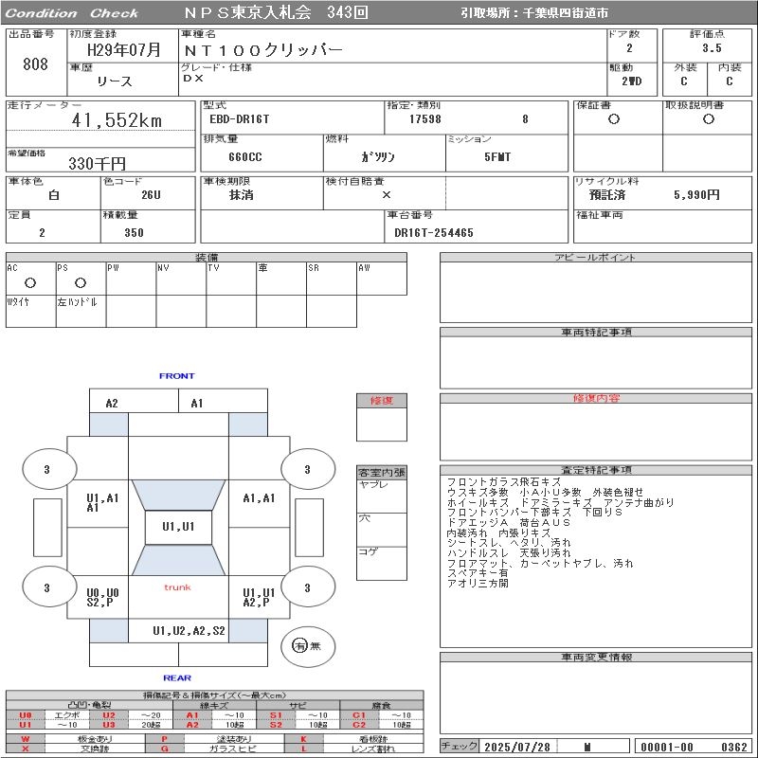
Task: Click the red 修復 label box
Action: pyautogui.click(x=381, y=401)
